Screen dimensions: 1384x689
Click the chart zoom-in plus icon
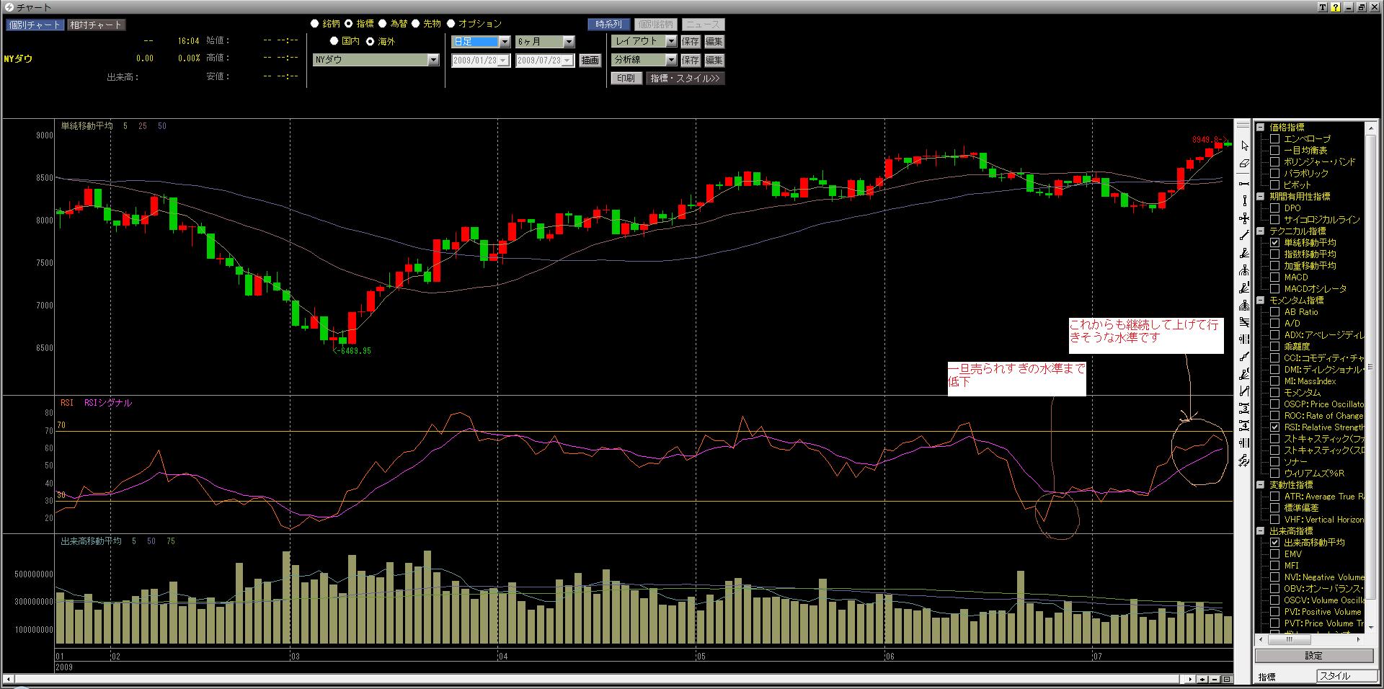[x=1202, y=679]
